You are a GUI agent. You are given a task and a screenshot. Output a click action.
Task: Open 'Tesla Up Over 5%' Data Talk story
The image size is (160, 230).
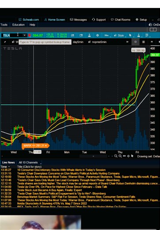[62, 187]
